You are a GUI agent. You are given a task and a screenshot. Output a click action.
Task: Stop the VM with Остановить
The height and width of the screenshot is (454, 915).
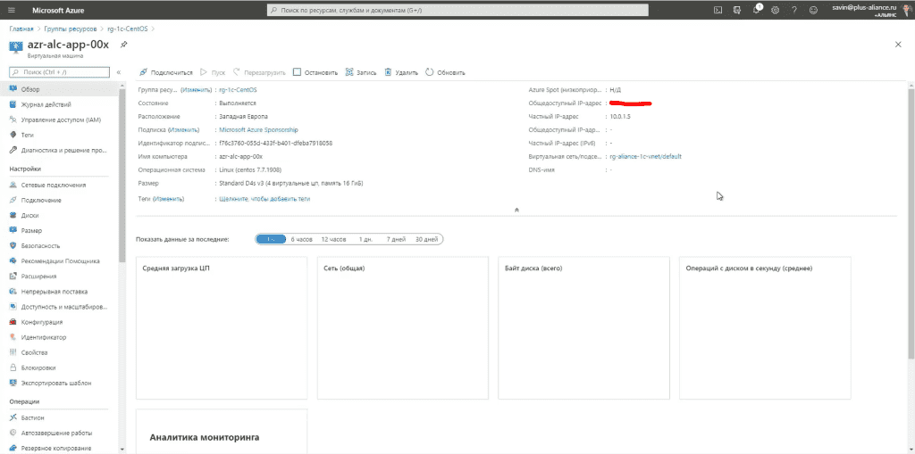315,73
